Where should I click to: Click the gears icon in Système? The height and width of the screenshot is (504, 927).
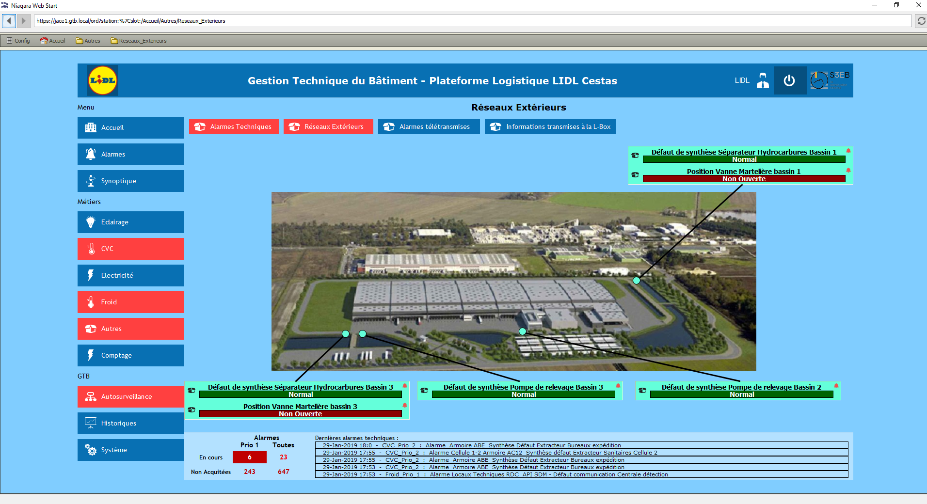(x=91, y=450)
